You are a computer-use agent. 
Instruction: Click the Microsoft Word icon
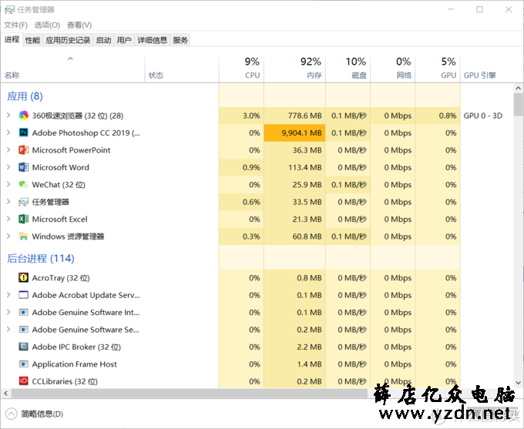[x=23, y=167]
